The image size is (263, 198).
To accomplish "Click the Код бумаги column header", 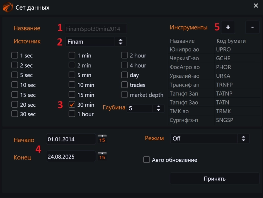I will pyautogui.click(x=231, y=41).
